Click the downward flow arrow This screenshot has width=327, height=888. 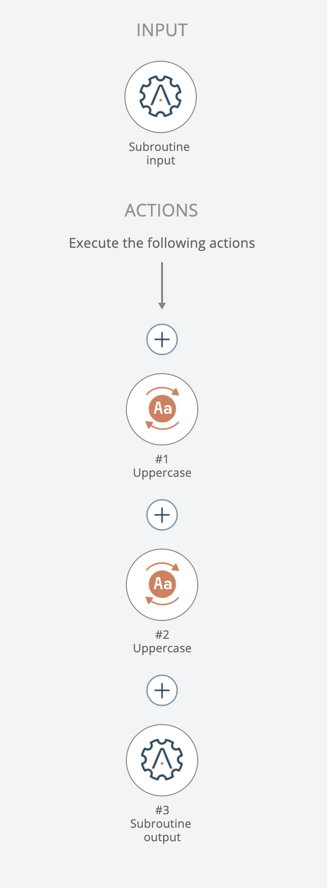(x=162, y=285)
